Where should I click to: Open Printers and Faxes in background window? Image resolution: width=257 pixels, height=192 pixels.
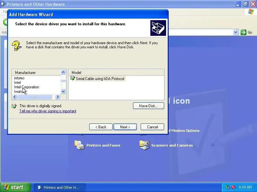click(103, 145)
